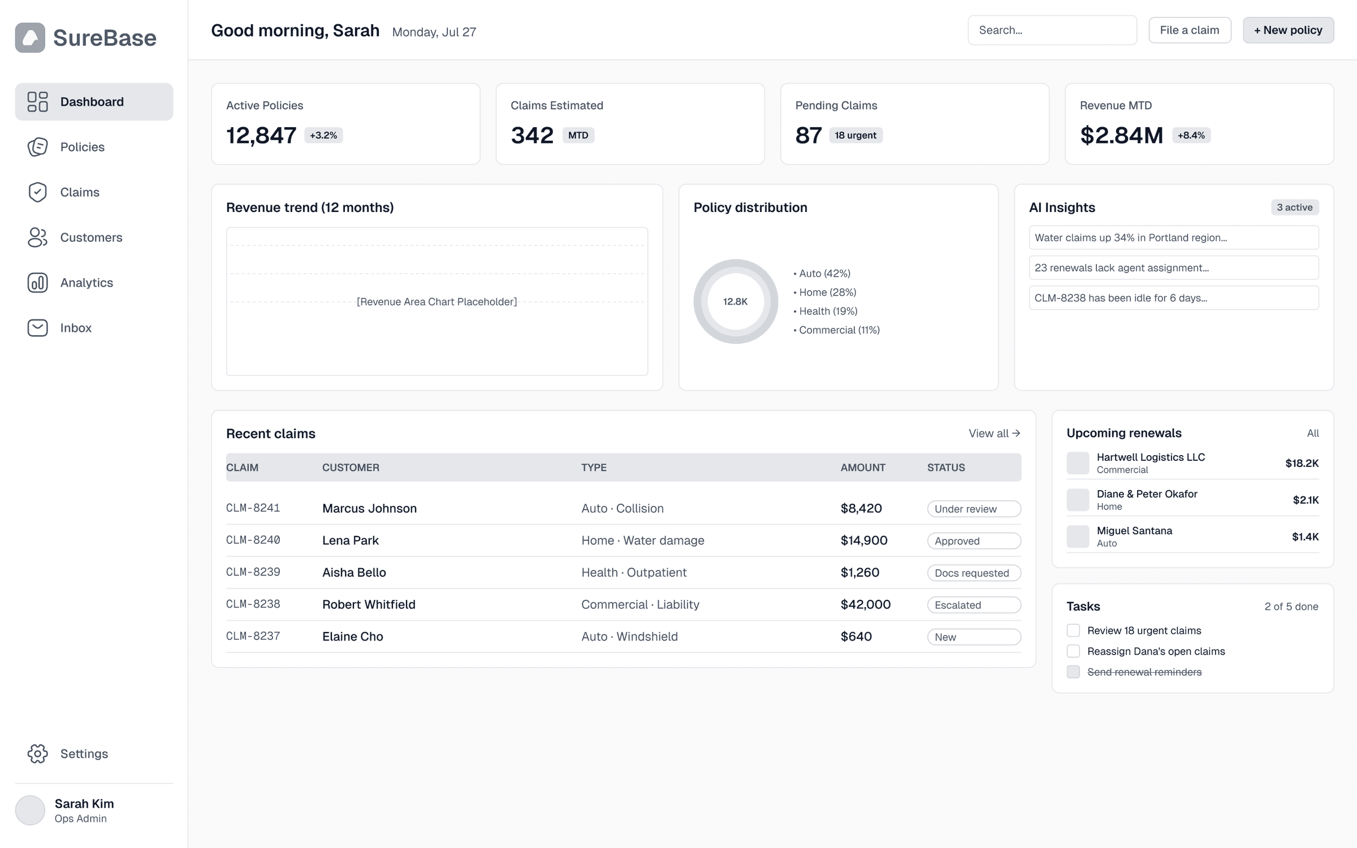Click the SureBase logo icon
This screenshot has width=1357, height=848.
pyautogui.click(x=30, y=38)
